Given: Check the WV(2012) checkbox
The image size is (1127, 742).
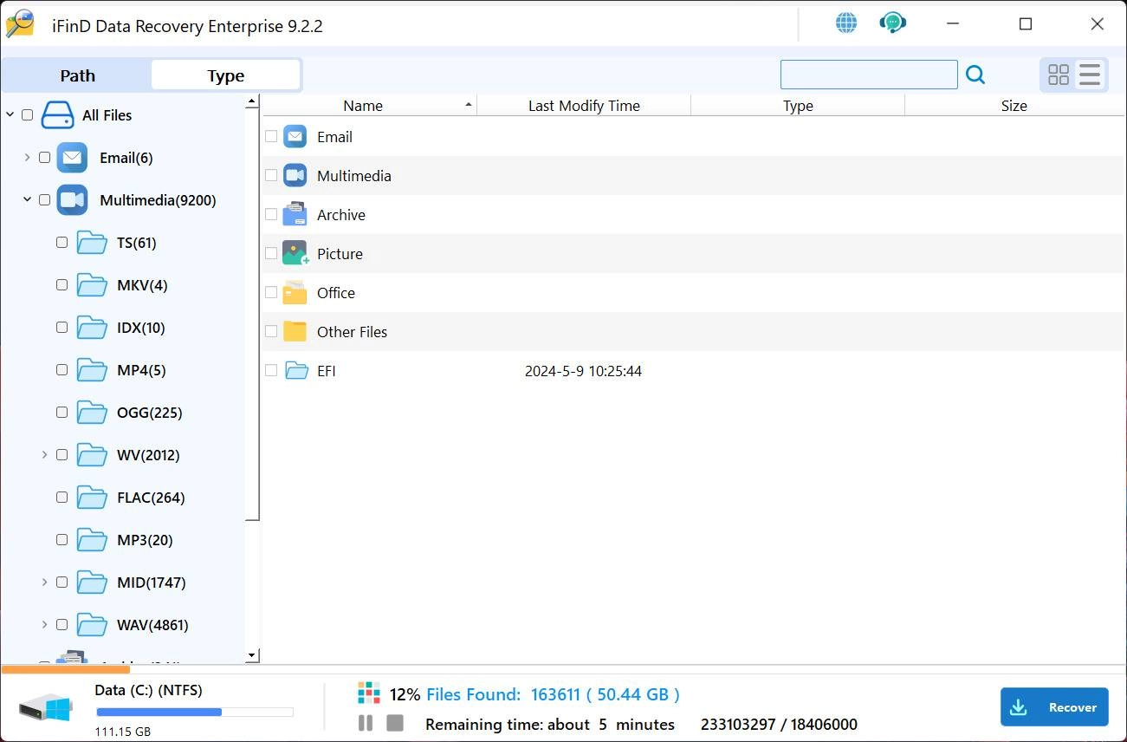Looking at the screenshot, I should (62, 455).
